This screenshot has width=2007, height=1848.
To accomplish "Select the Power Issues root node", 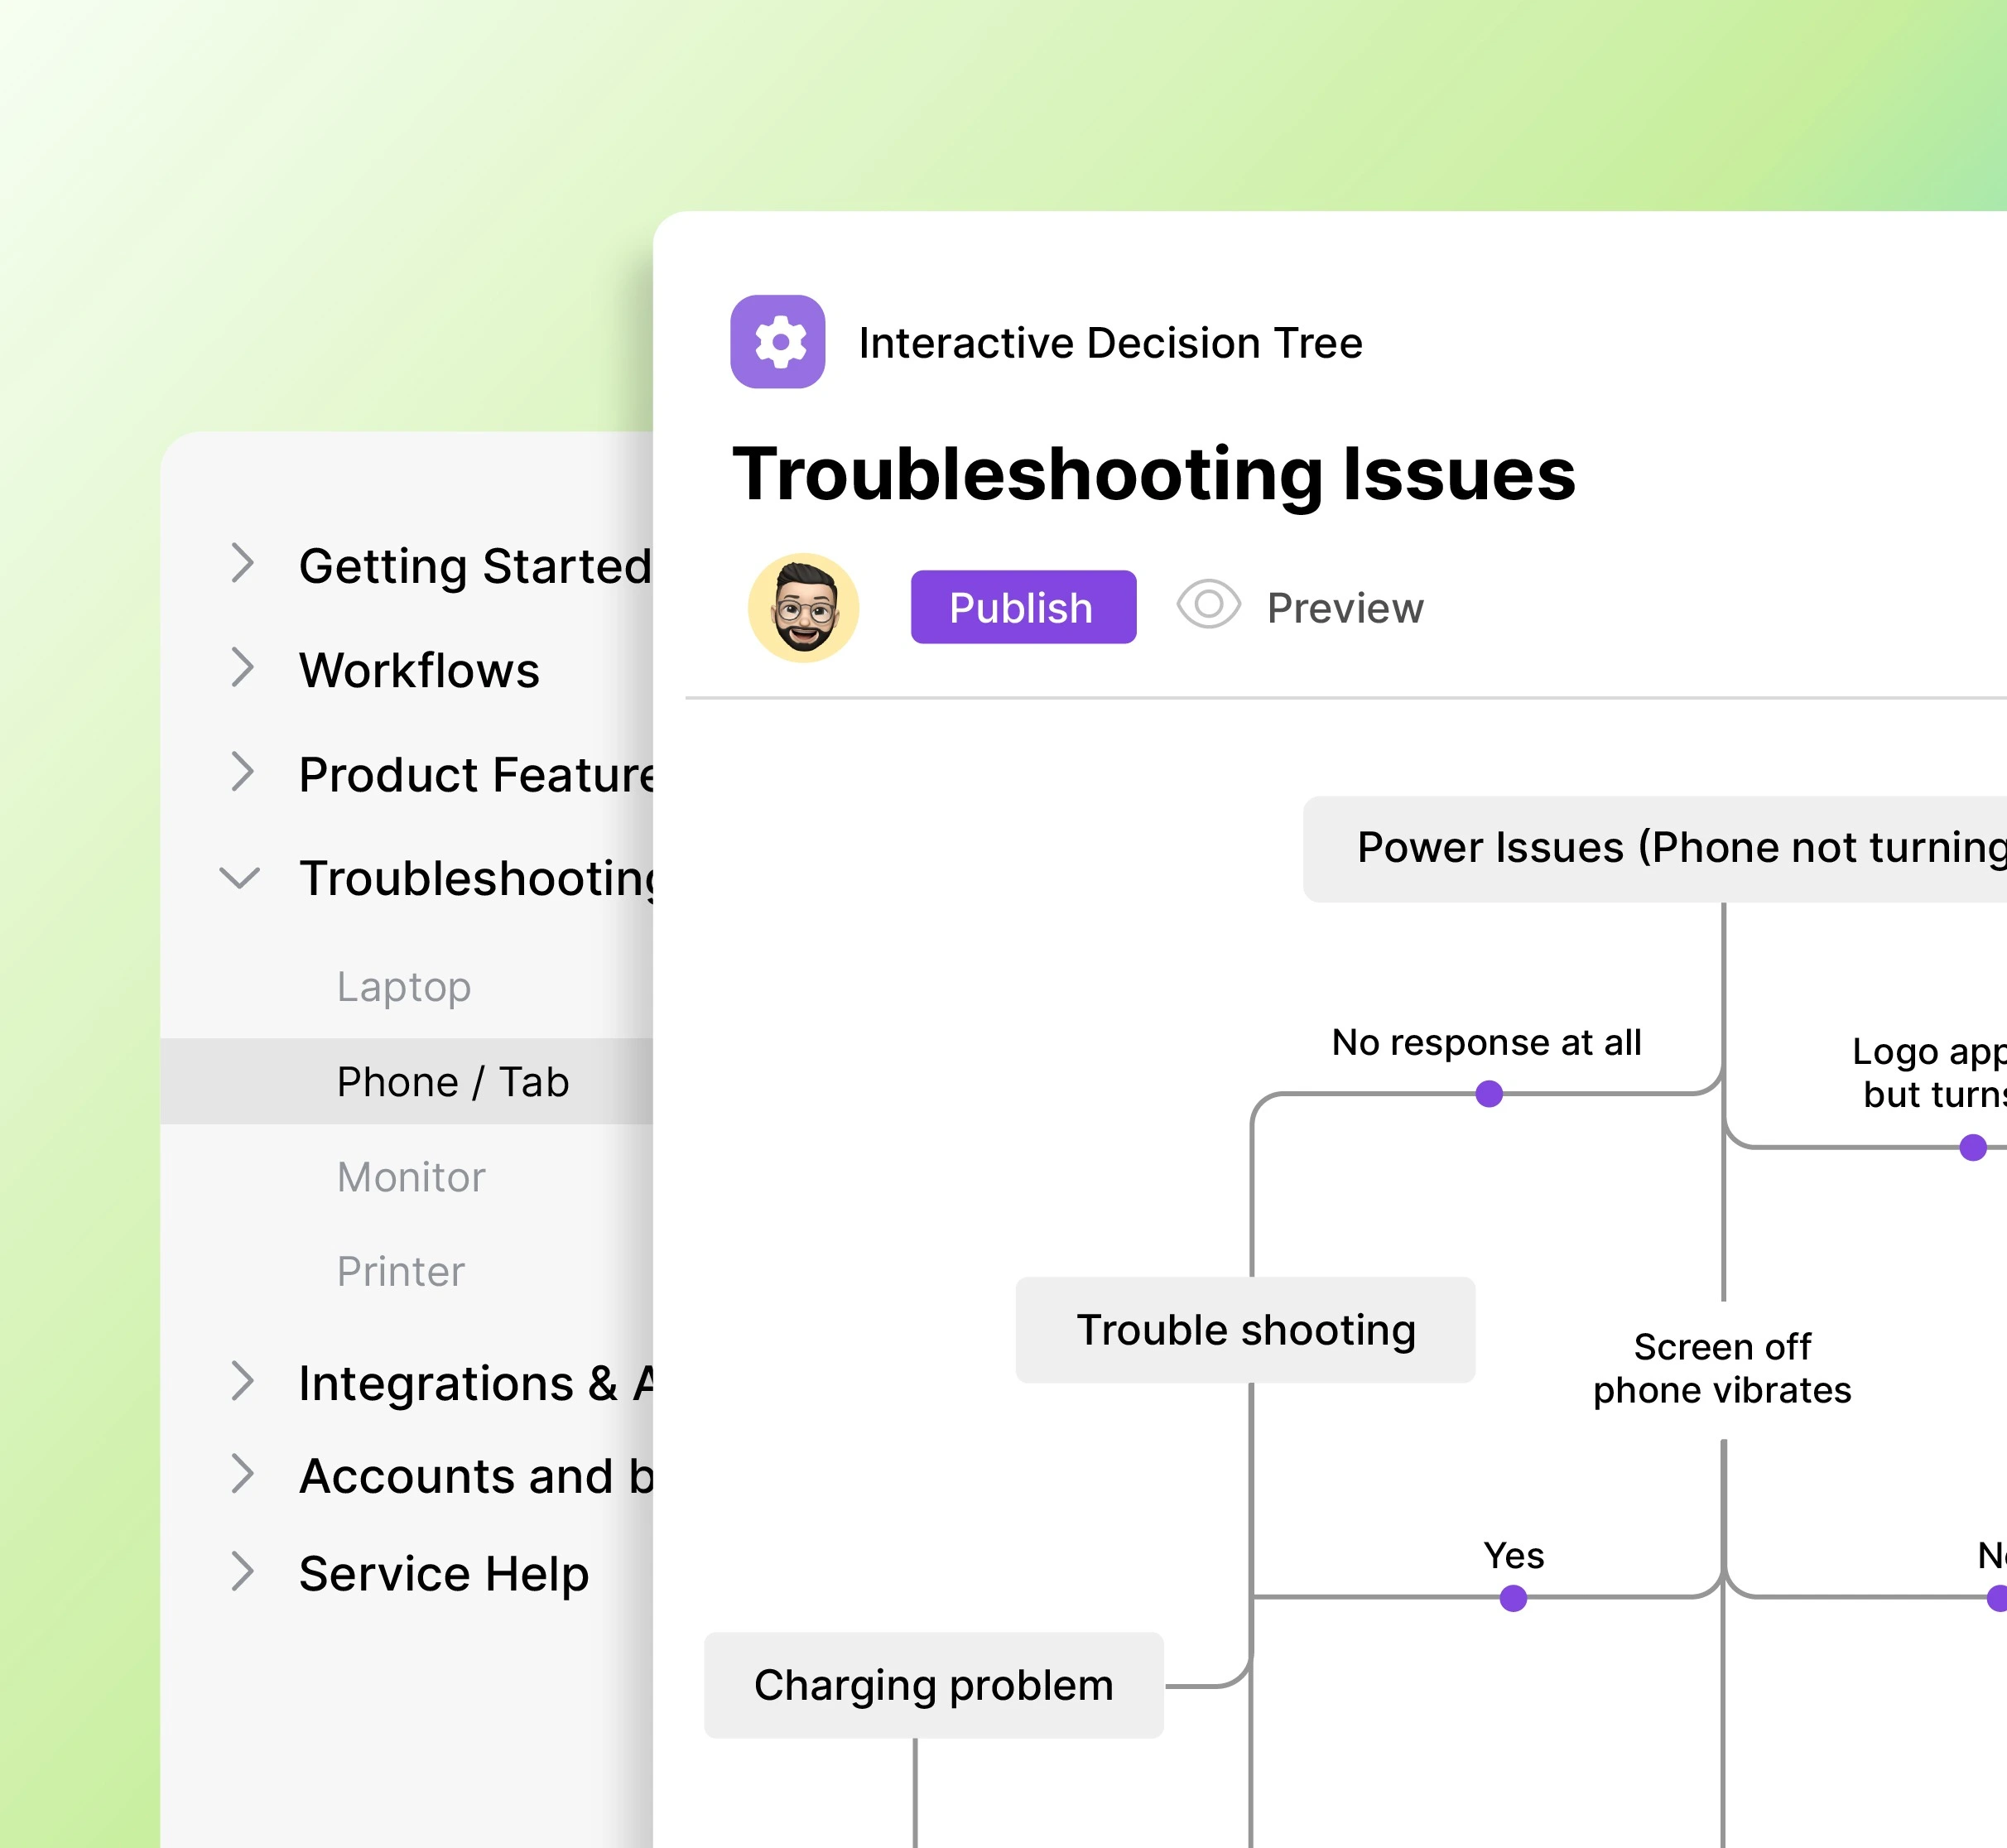I will 1655,849.
